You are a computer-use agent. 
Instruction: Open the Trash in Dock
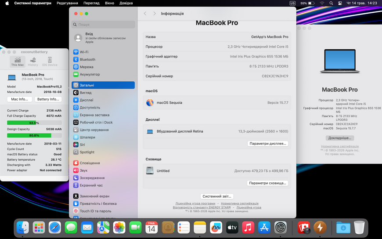tap(359, 228)
